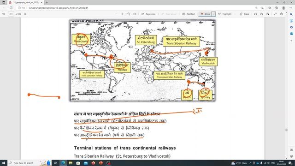295x166 pixels.
Task: Click the page number input field
Action: (11, 14)
